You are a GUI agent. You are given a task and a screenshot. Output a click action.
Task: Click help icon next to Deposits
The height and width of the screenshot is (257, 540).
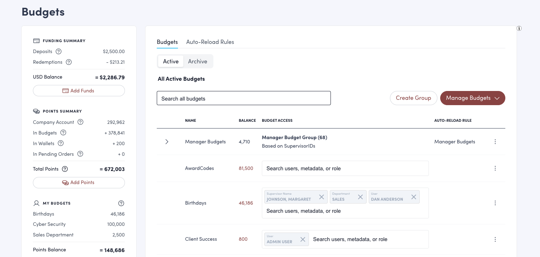[x=59, y=51]
